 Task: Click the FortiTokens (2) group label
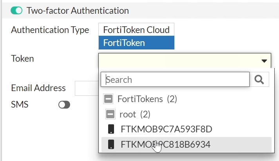(147, 99)
